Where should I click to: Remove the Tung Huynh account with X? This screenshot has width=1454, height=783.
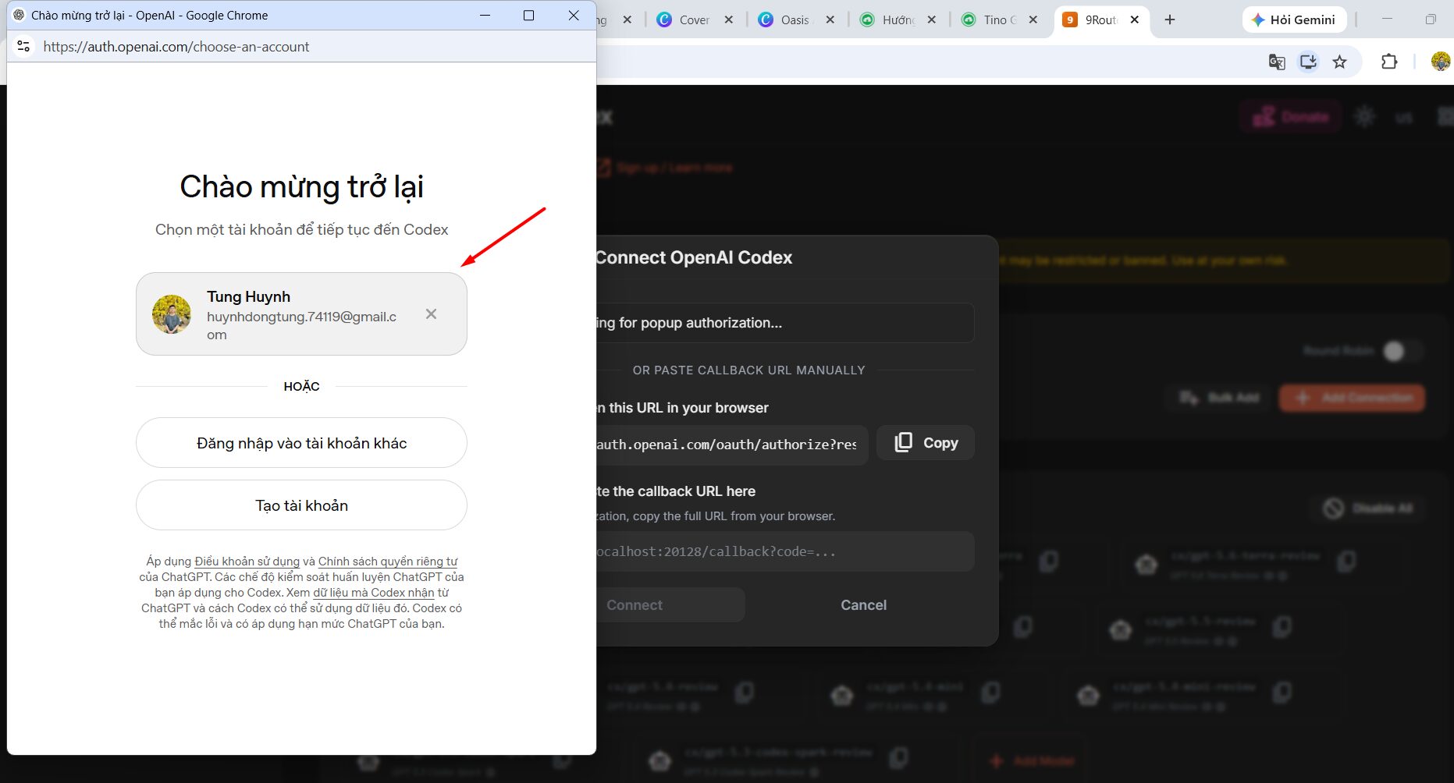point(431,314)
